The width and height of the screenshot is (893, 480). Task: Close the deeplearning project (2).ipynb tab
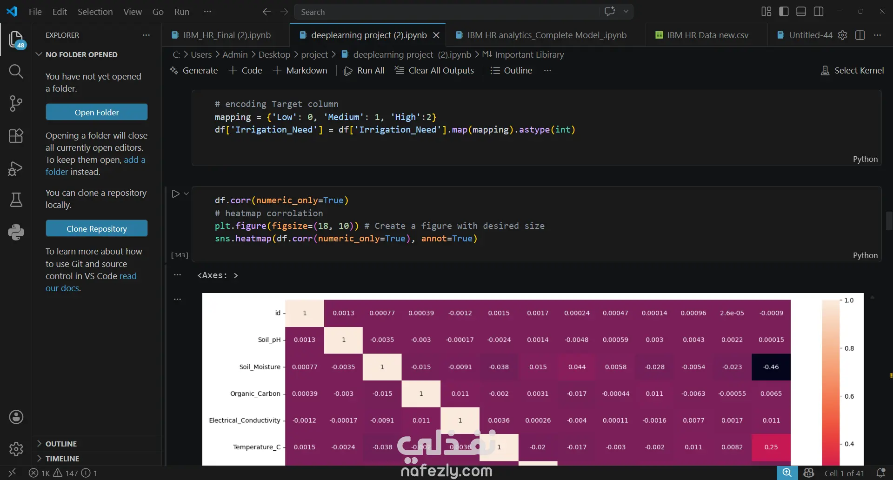[436, 35]
